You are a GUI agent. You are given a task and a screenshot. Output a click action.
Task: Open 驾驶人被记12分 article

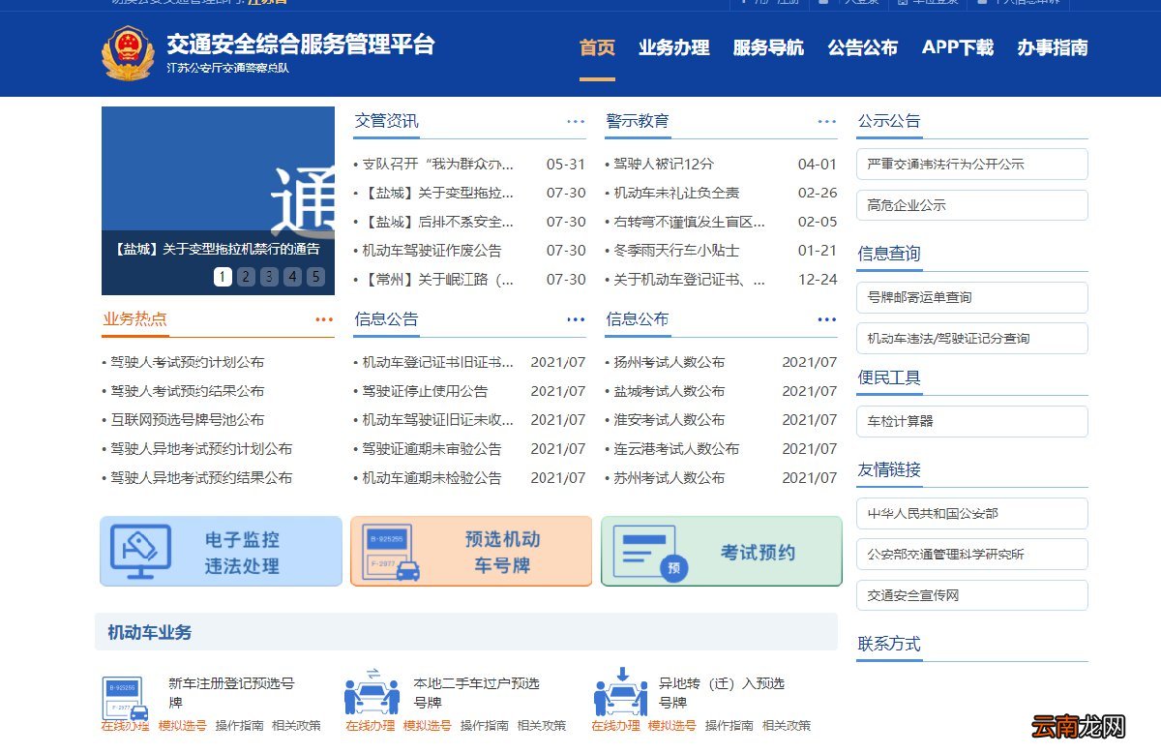point(664,165)
